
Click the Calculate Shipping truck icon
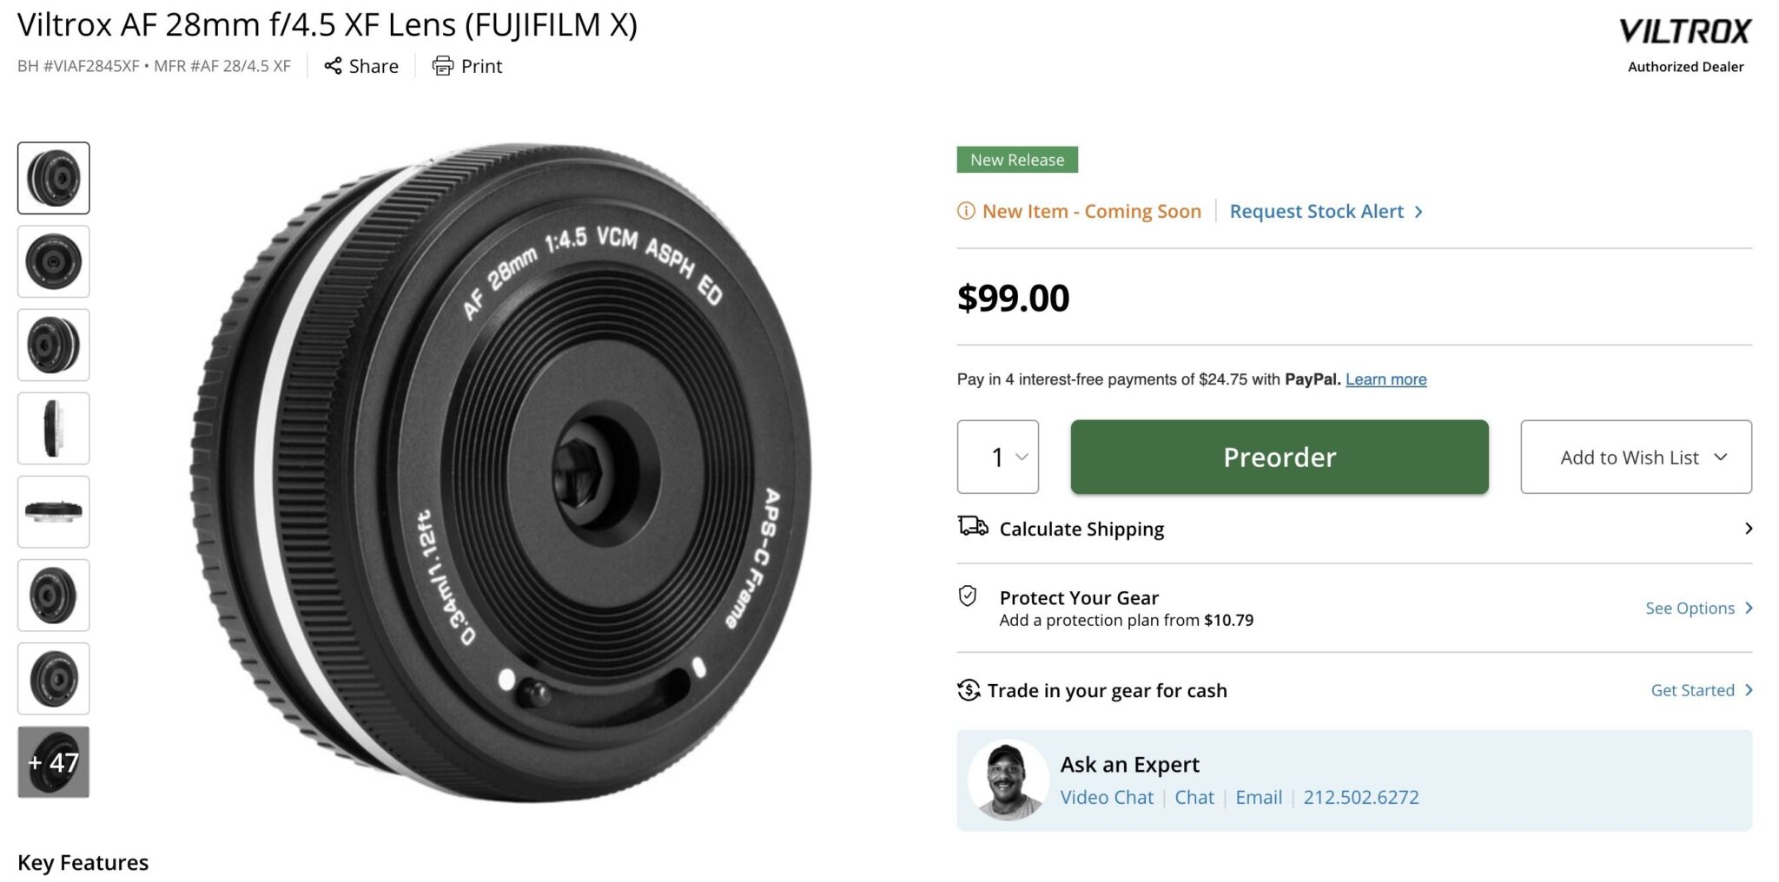(x=971, y=526)
